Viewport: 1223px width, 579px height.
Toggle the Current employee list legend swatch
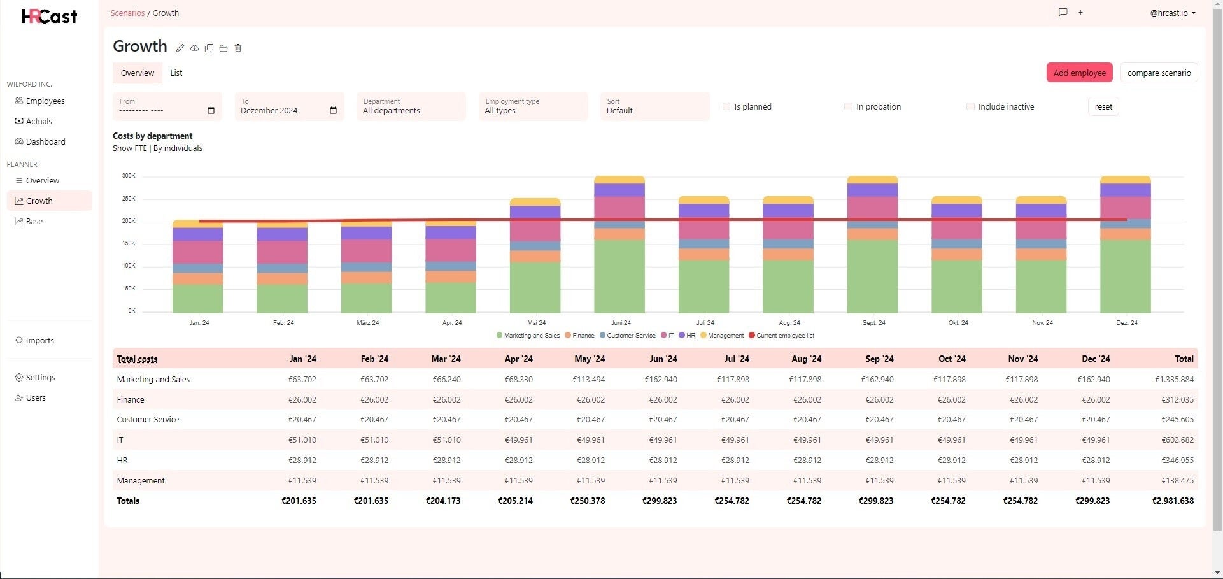[x=752, y=336]
